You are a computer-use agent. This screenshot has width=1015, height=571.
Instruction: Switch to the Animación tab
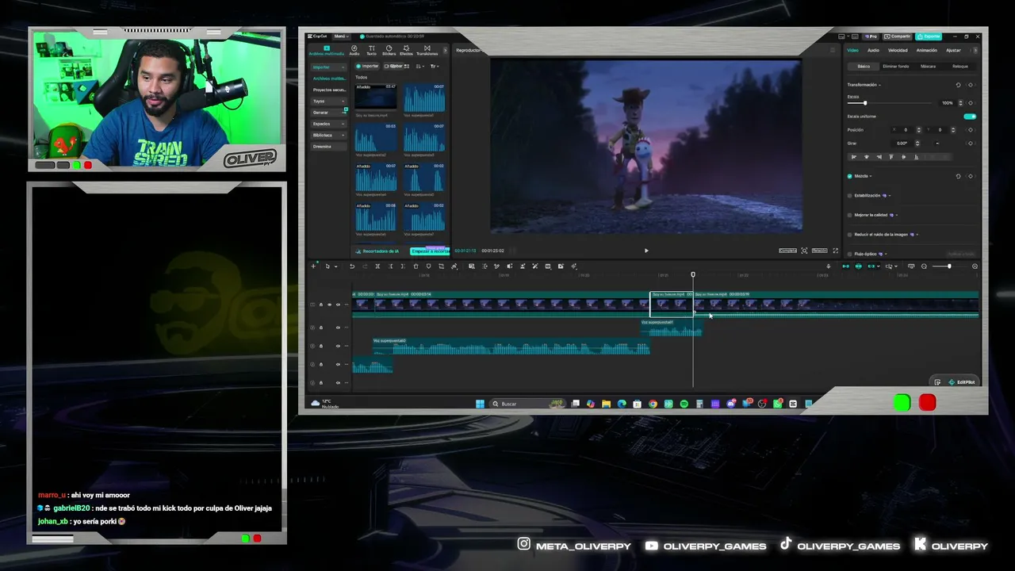[x=926, y=50]
